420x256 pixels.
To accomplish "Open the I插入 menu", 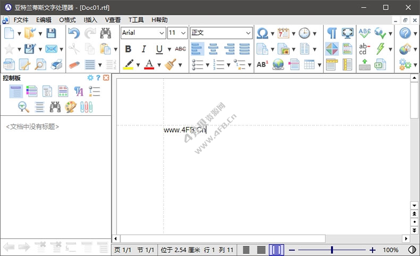I will tap(90, 20).
